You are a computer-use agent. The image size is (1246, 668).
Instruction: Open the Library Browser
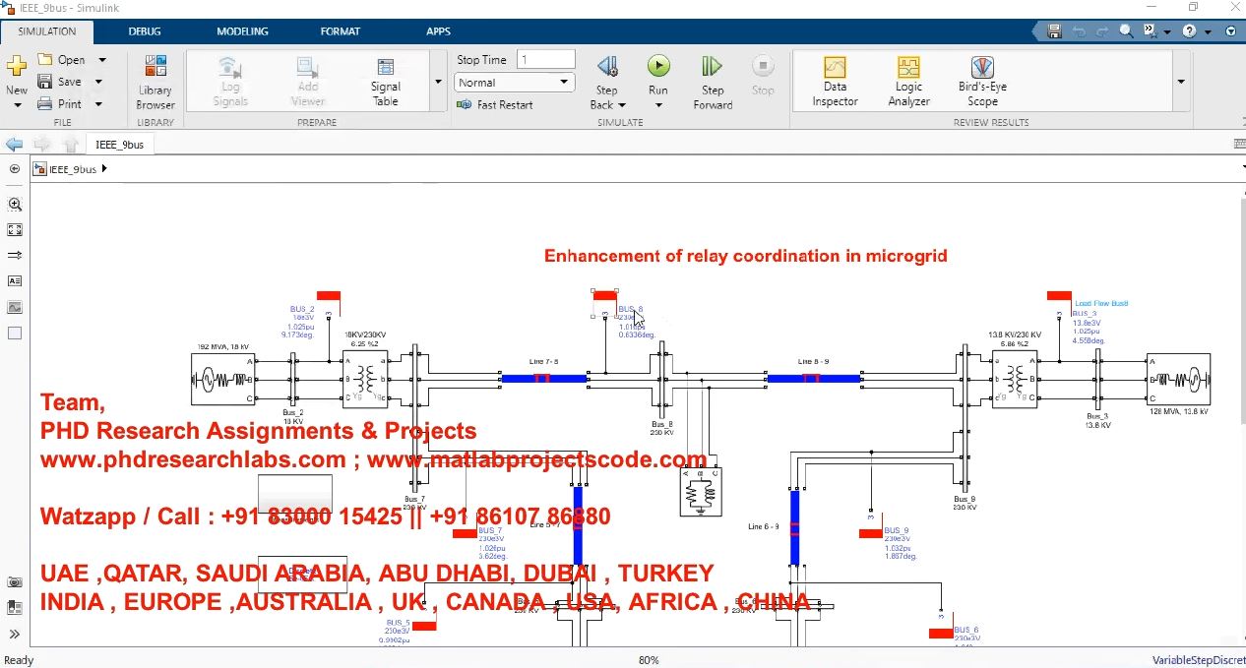[x=155, y=82]
